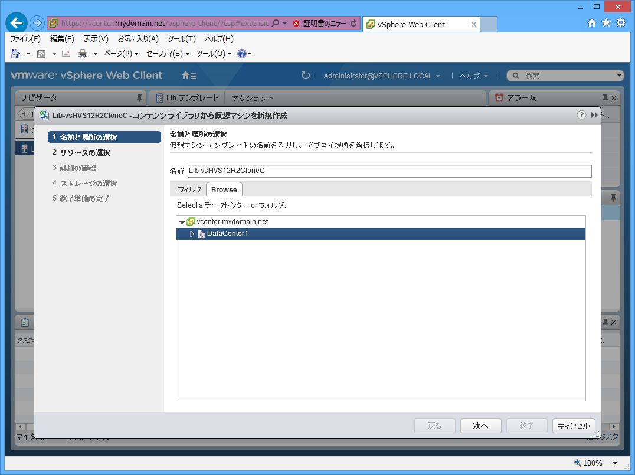Click the wizard double-arrow expand icon

pyautogui.click(x=594, y=115)
